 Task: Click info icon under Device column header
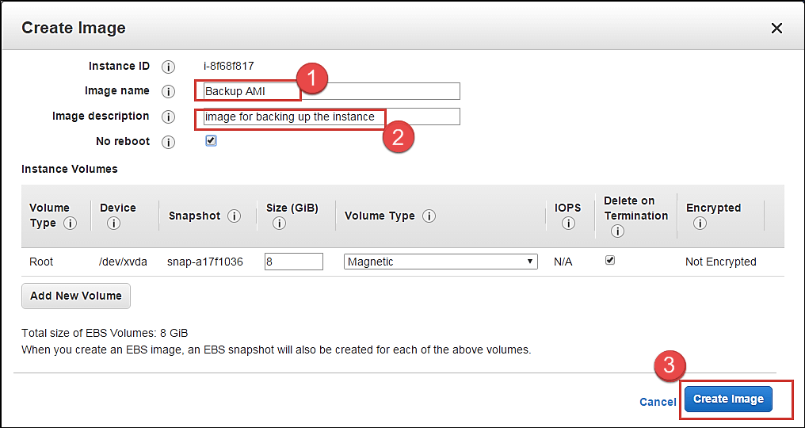(x=113, y=224)
